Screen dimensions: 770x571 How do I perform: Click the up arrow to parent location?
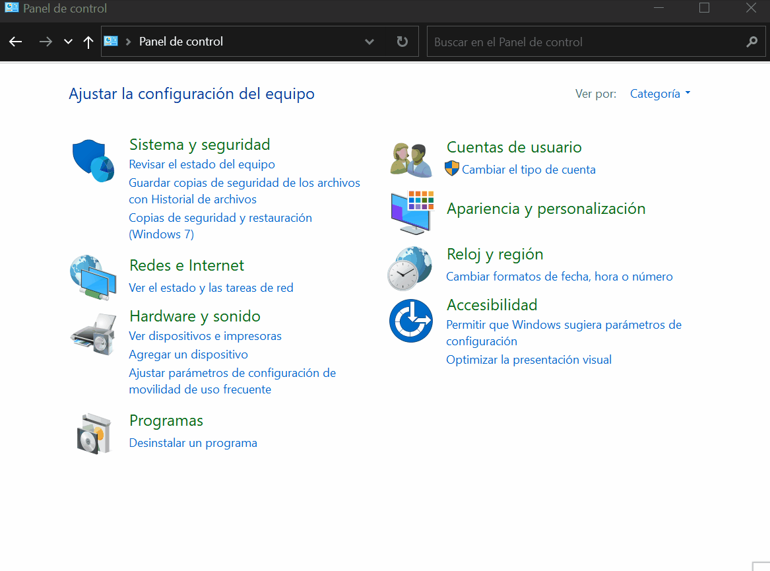[x=88, y=42]
